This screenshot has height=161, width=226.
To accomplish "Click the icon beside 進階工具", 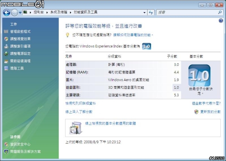I will (6, 68).
